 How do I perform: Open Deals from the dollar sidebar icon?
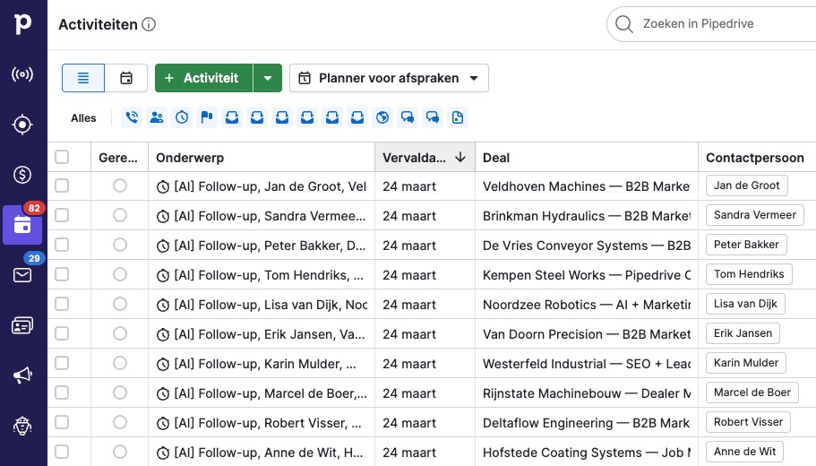[22, 175]
